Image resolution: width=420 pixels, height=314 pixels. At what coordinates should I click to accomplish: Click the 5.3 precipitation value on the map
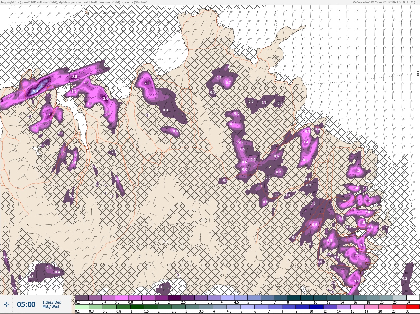pos(36,91)
